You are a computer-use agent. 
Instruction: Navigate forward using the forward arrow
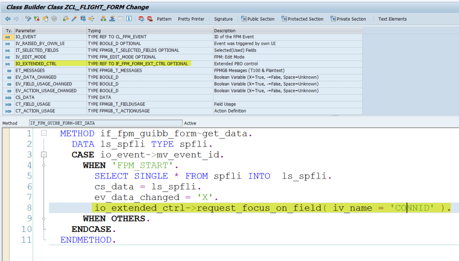point(16,18)
